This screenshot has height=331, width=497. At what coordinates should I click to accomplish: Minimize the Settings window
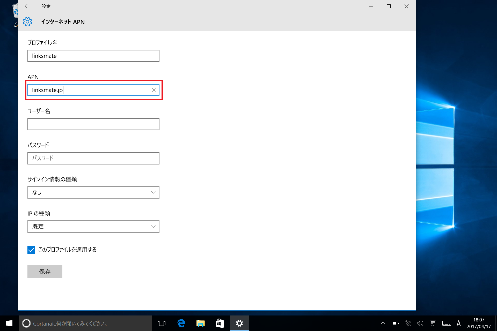click(x=371, y=6)
